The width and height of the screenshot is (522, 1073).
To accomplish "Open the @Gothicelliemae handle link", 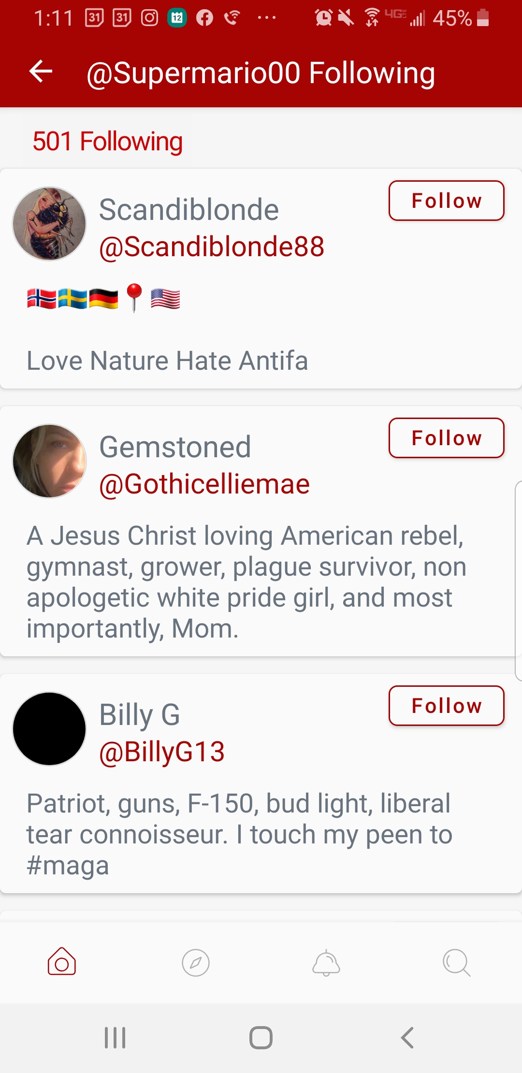I will 204,484.
